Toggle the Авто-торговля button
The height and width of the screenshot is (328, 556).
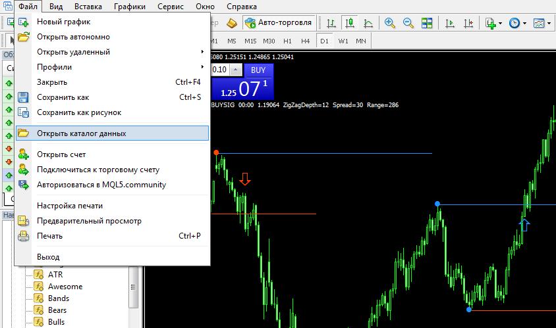tap(278, 23)
